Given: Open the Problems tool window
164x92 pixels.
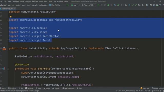Looking at the screenshot, I should click(x=12, y=88).
